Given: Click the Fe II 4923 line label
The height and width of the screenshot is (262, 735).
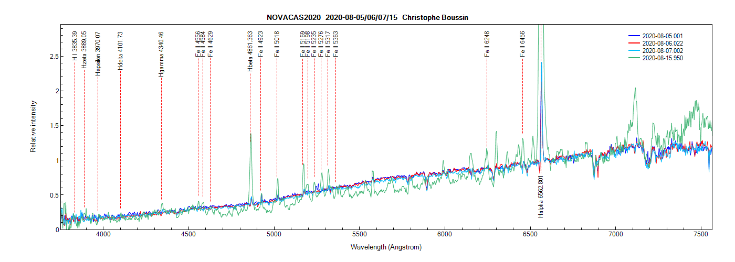Looking at the screenshot, I should click(x=261, y=44).
